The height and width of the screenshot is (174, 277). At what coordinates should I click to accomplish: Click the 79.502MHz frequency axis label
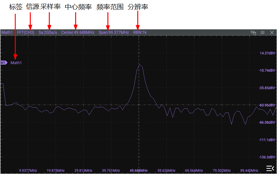pos(222,171)
